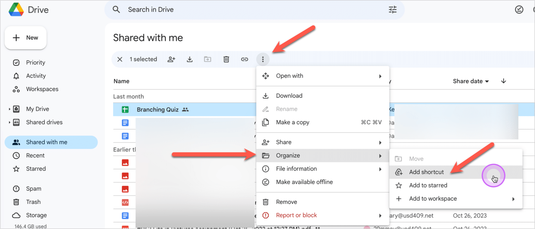
Task: Click the Search in Drive field
Action: pyautogui.click(x=254, y=10)
